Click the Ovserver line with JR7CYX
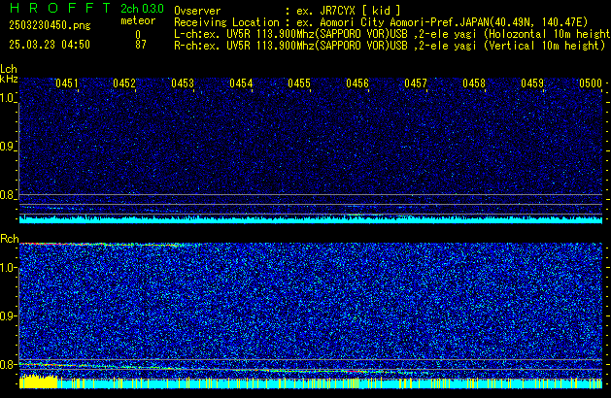The height and width of the screenshot is (398, 611). pos(288,11)
